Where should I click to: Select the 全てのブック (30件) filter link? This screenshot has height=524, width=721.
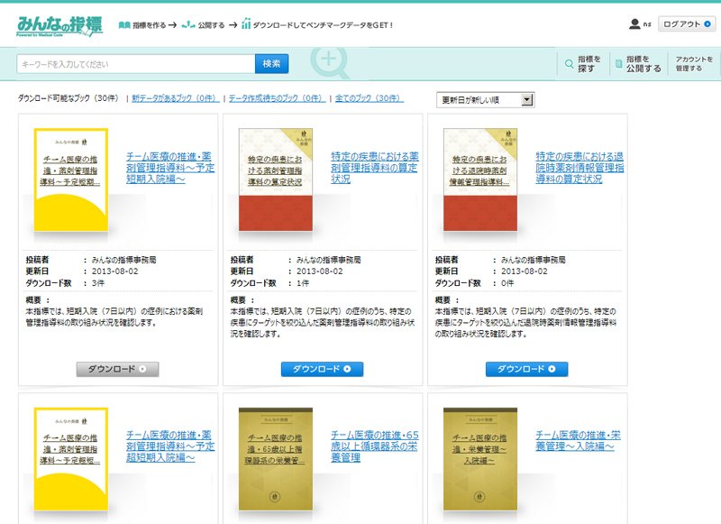coord(370,98)
